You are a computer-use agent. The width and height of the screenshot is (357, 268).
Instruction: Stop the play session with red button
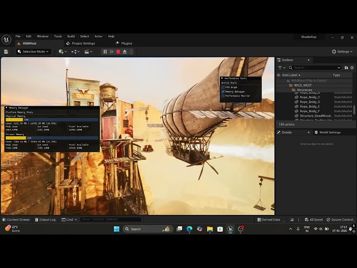118,52
